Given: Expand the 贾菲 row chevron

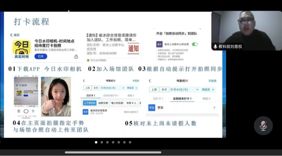Looking at the screenshot, I should 214,107.
